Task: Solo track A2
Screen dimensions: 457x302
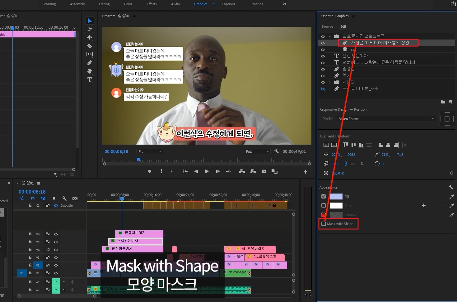Action: 64,290
